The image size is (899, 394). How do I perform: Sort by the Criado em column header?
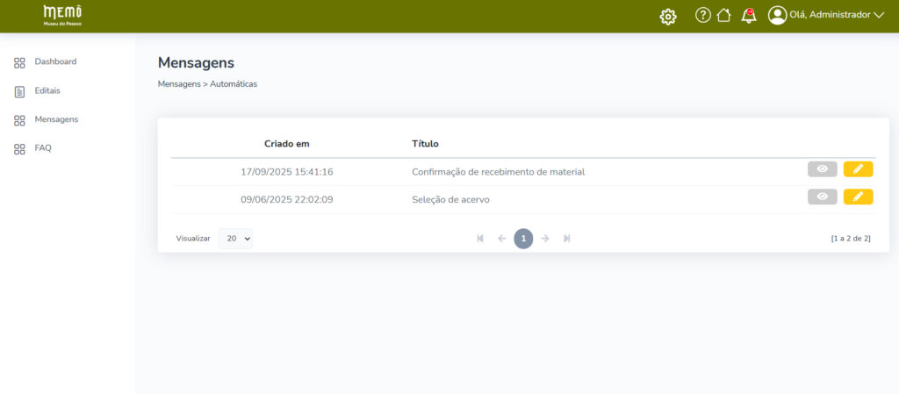(x=286, y=144)
